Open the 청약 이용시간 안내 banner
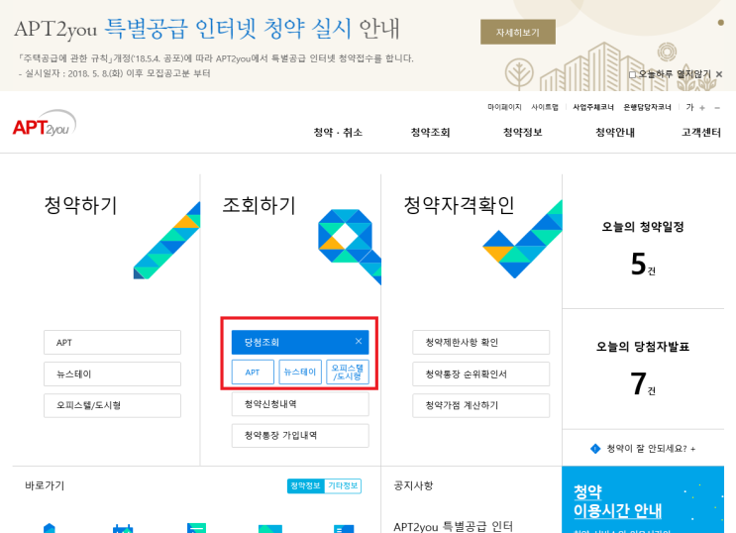 643,499
